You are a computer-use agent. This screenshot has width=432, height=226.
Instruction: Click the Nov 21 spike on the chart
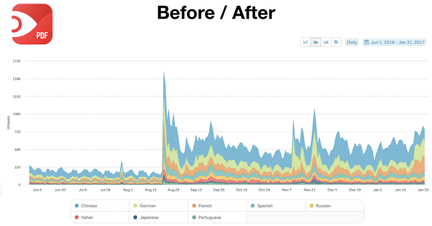click(314, 109)
